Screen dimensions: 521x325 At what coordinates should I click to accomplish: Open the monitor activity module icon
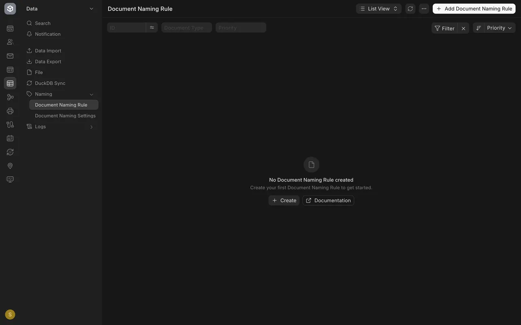point(10,180)
